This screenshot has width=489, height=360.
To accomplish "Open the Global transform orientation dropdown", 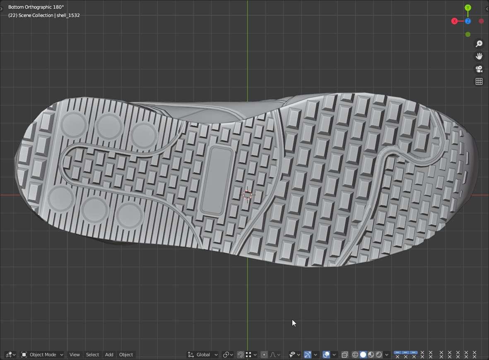I will 203,355.
